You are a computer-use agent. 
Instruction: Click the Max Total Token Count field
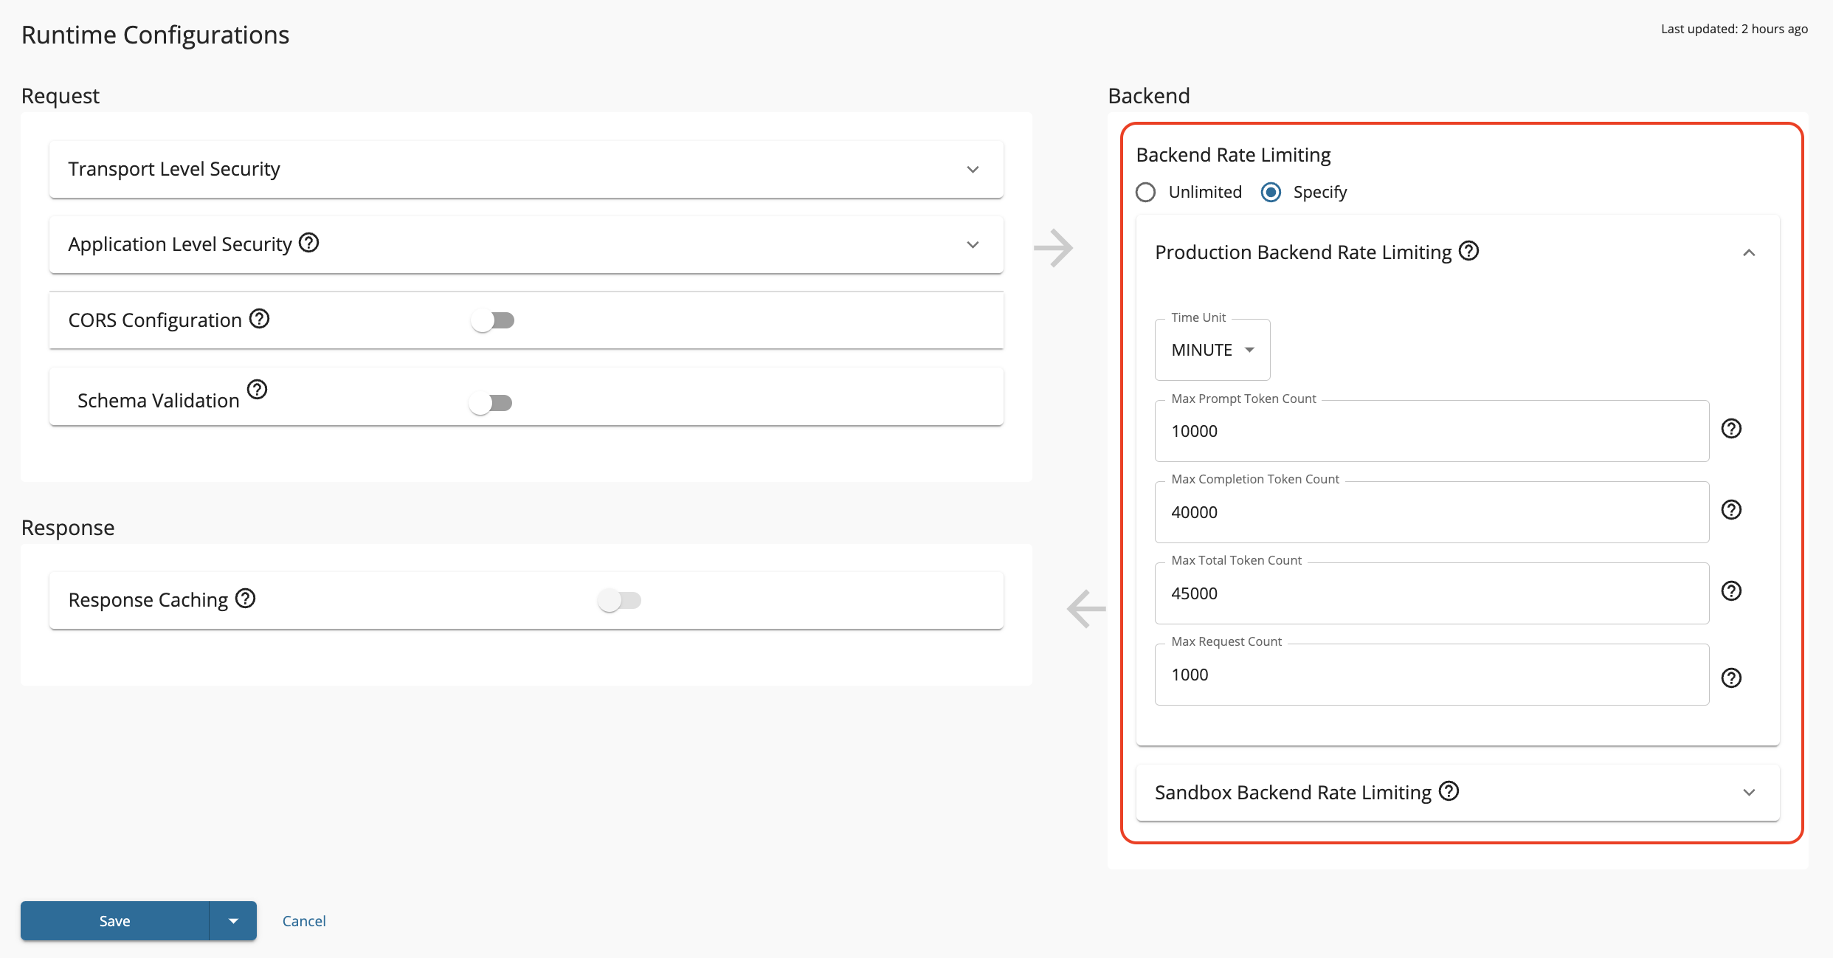(1432, 593)
